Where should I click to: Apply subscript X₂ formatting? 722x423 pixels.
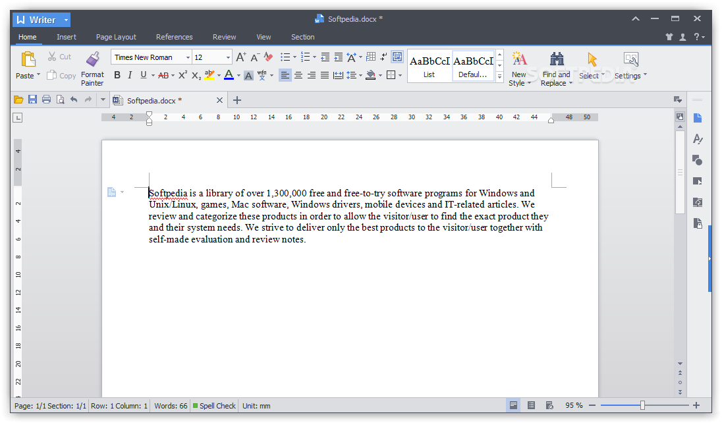click(196, 75)
